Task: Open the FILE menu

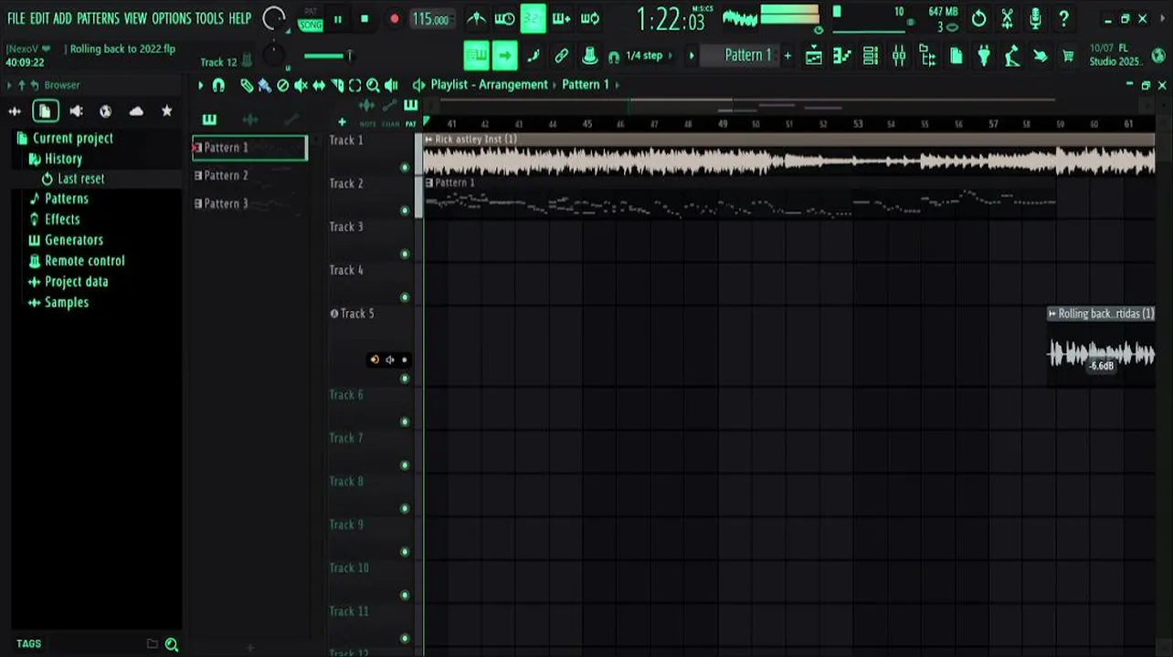Action: (x=16, y=18)
